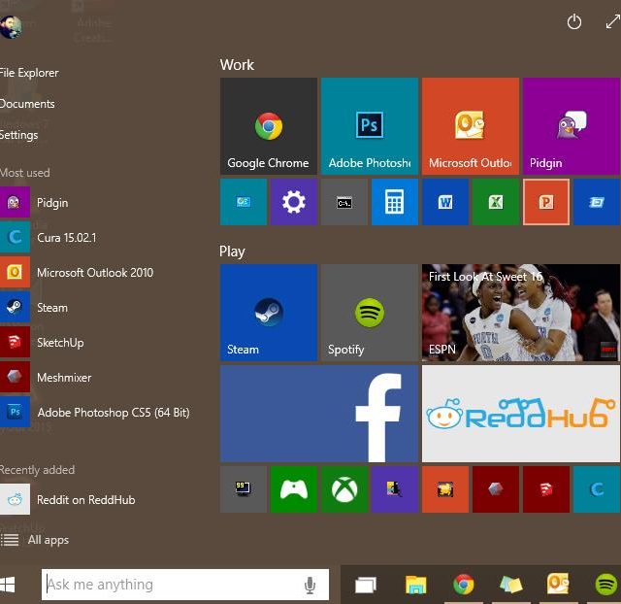This screenshot has width=621, height=604.
Task: Launch the Excel tile
Action: click(x=496, y=202)
